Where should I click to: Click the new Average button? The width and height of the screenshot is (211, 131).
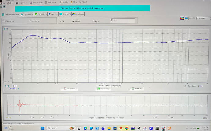coord(71,88)
